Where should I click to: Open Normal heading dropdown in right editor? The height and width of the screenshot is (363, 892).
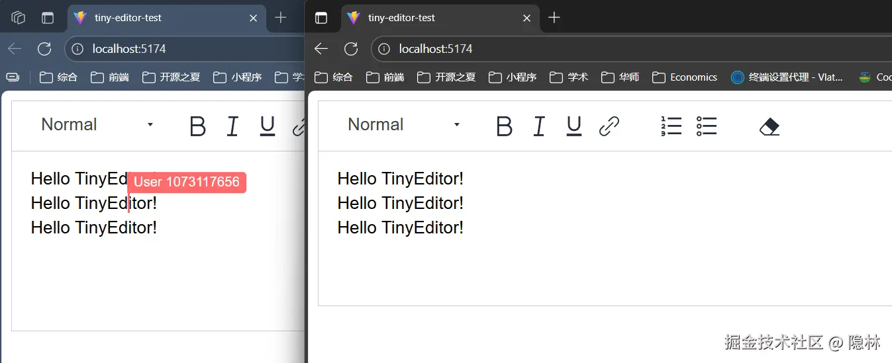coord(403,124)
